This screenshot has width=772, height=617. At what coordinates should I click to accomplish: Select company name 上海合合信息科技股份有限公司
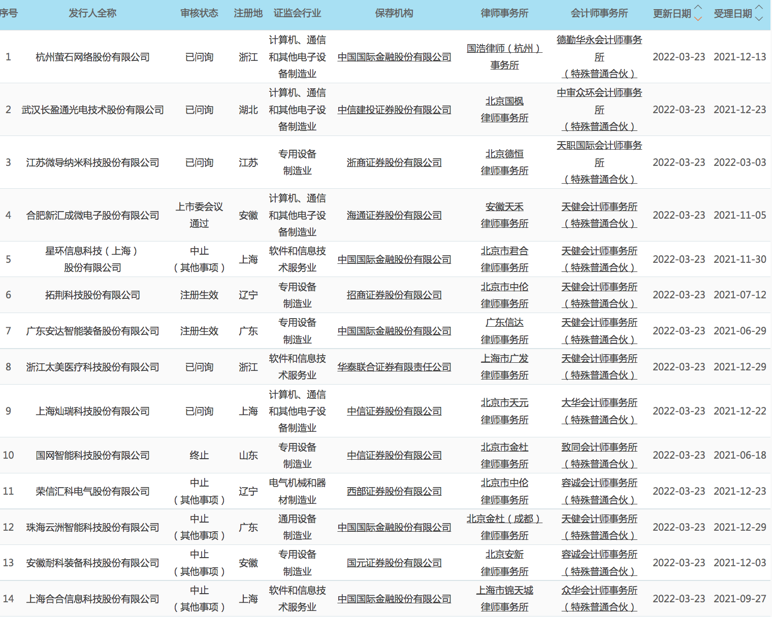tap(92, 599)
